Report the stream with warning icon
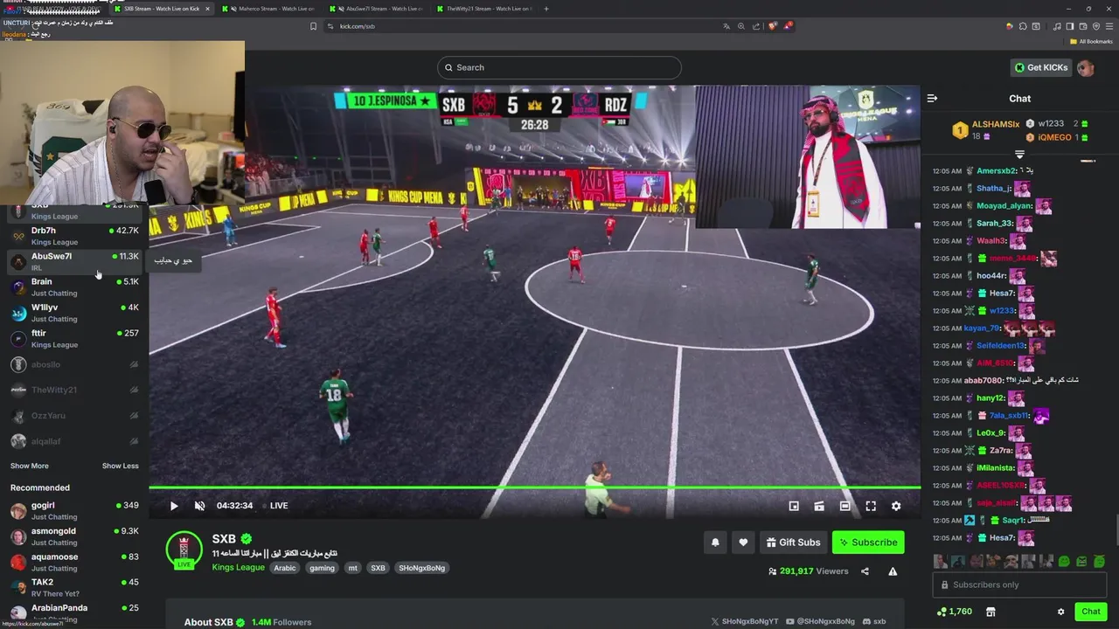Image resolution: width=1119 pixels, height=629 pixels. (893, 571)
